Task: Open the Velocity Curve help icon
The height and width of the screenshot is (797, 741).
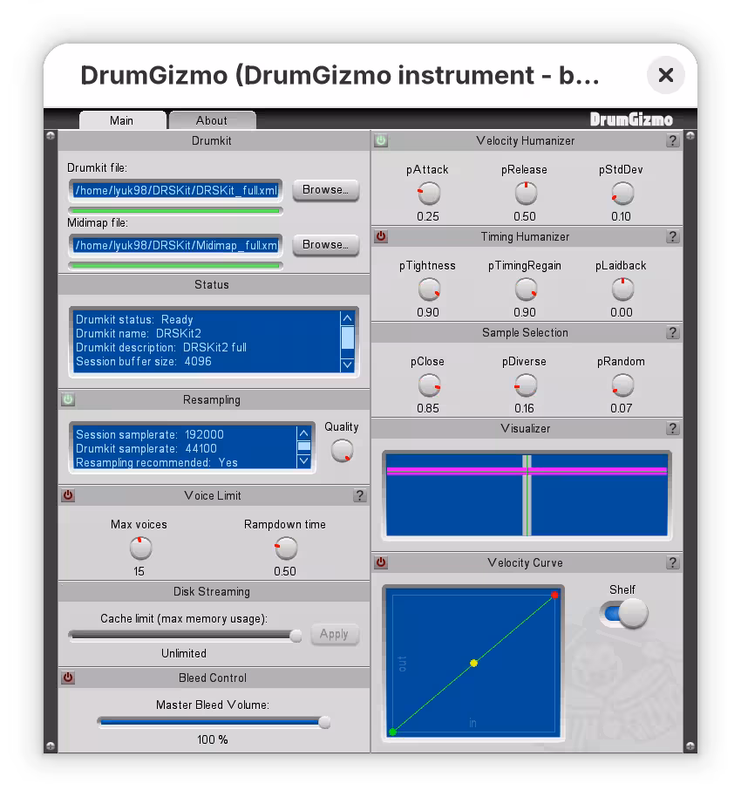Action: coord(672,562)
